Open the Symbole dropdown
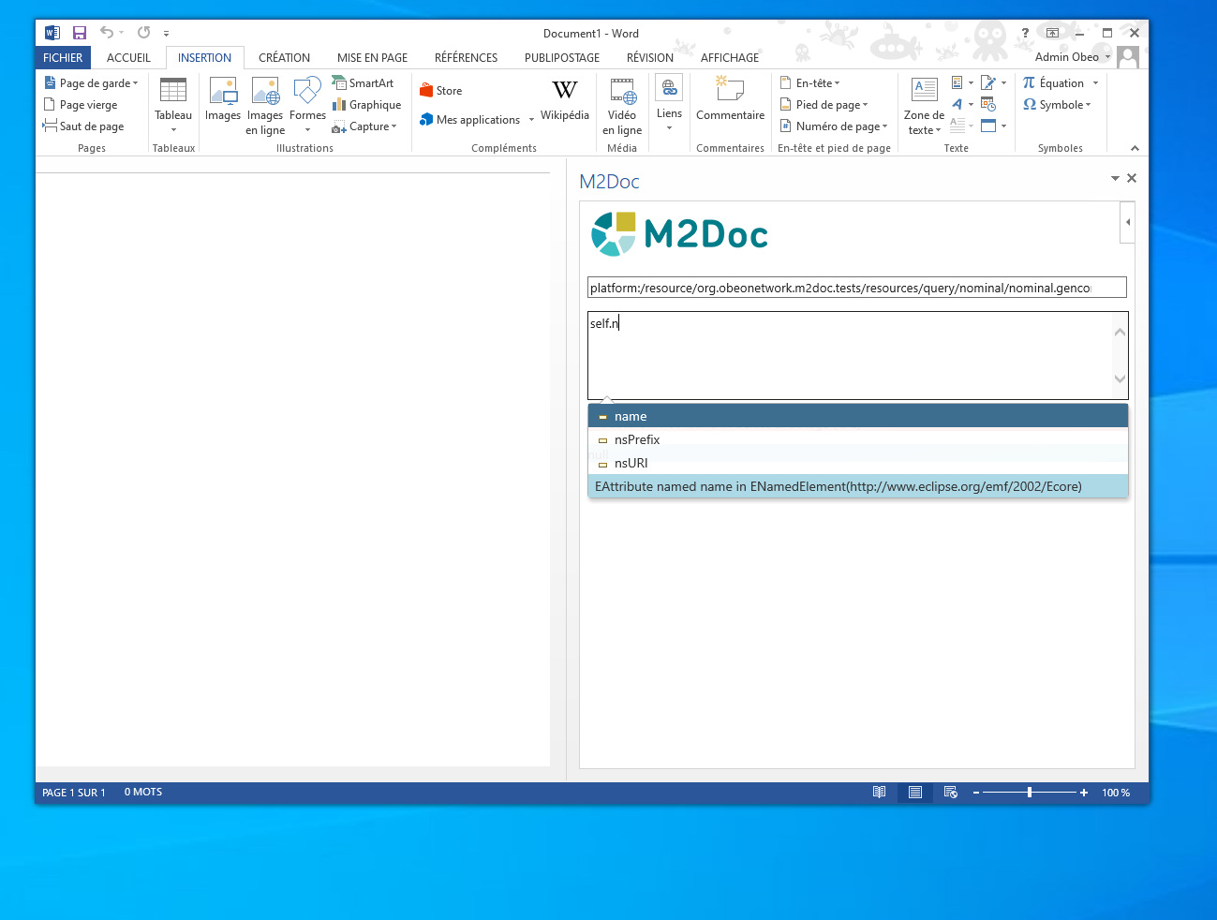Viewport: 1217px width, 920px height. coord(1058,105)
